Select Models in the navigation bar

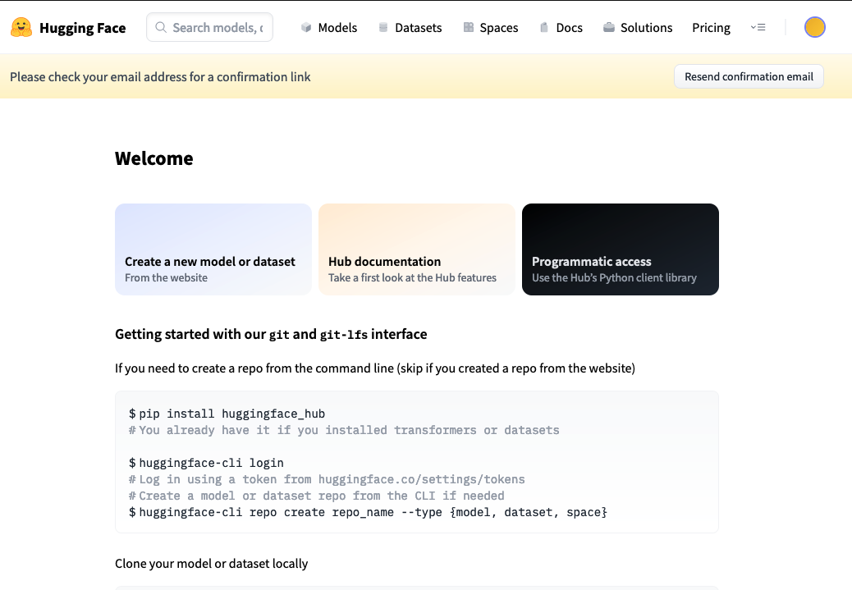pos(336,27)
